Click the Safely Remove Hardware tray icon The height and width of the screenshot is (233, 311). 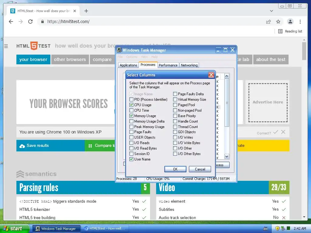[x=283, y=228]
